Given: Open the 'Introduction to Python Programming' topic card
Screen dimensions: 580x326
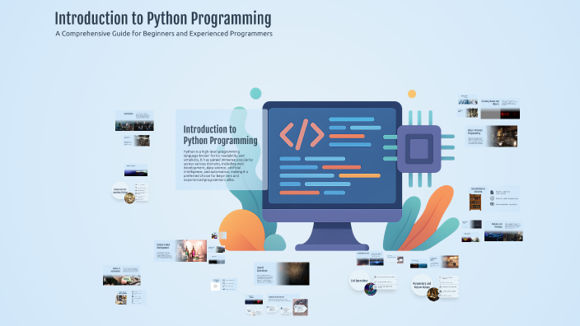Looking at the screenshot, I should 221,149.
